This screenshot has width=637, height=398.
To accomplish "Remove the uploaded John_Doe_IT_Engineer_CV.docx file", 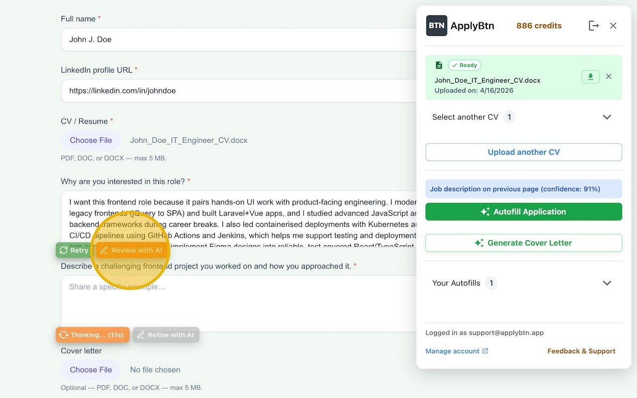I will (609, 77).
